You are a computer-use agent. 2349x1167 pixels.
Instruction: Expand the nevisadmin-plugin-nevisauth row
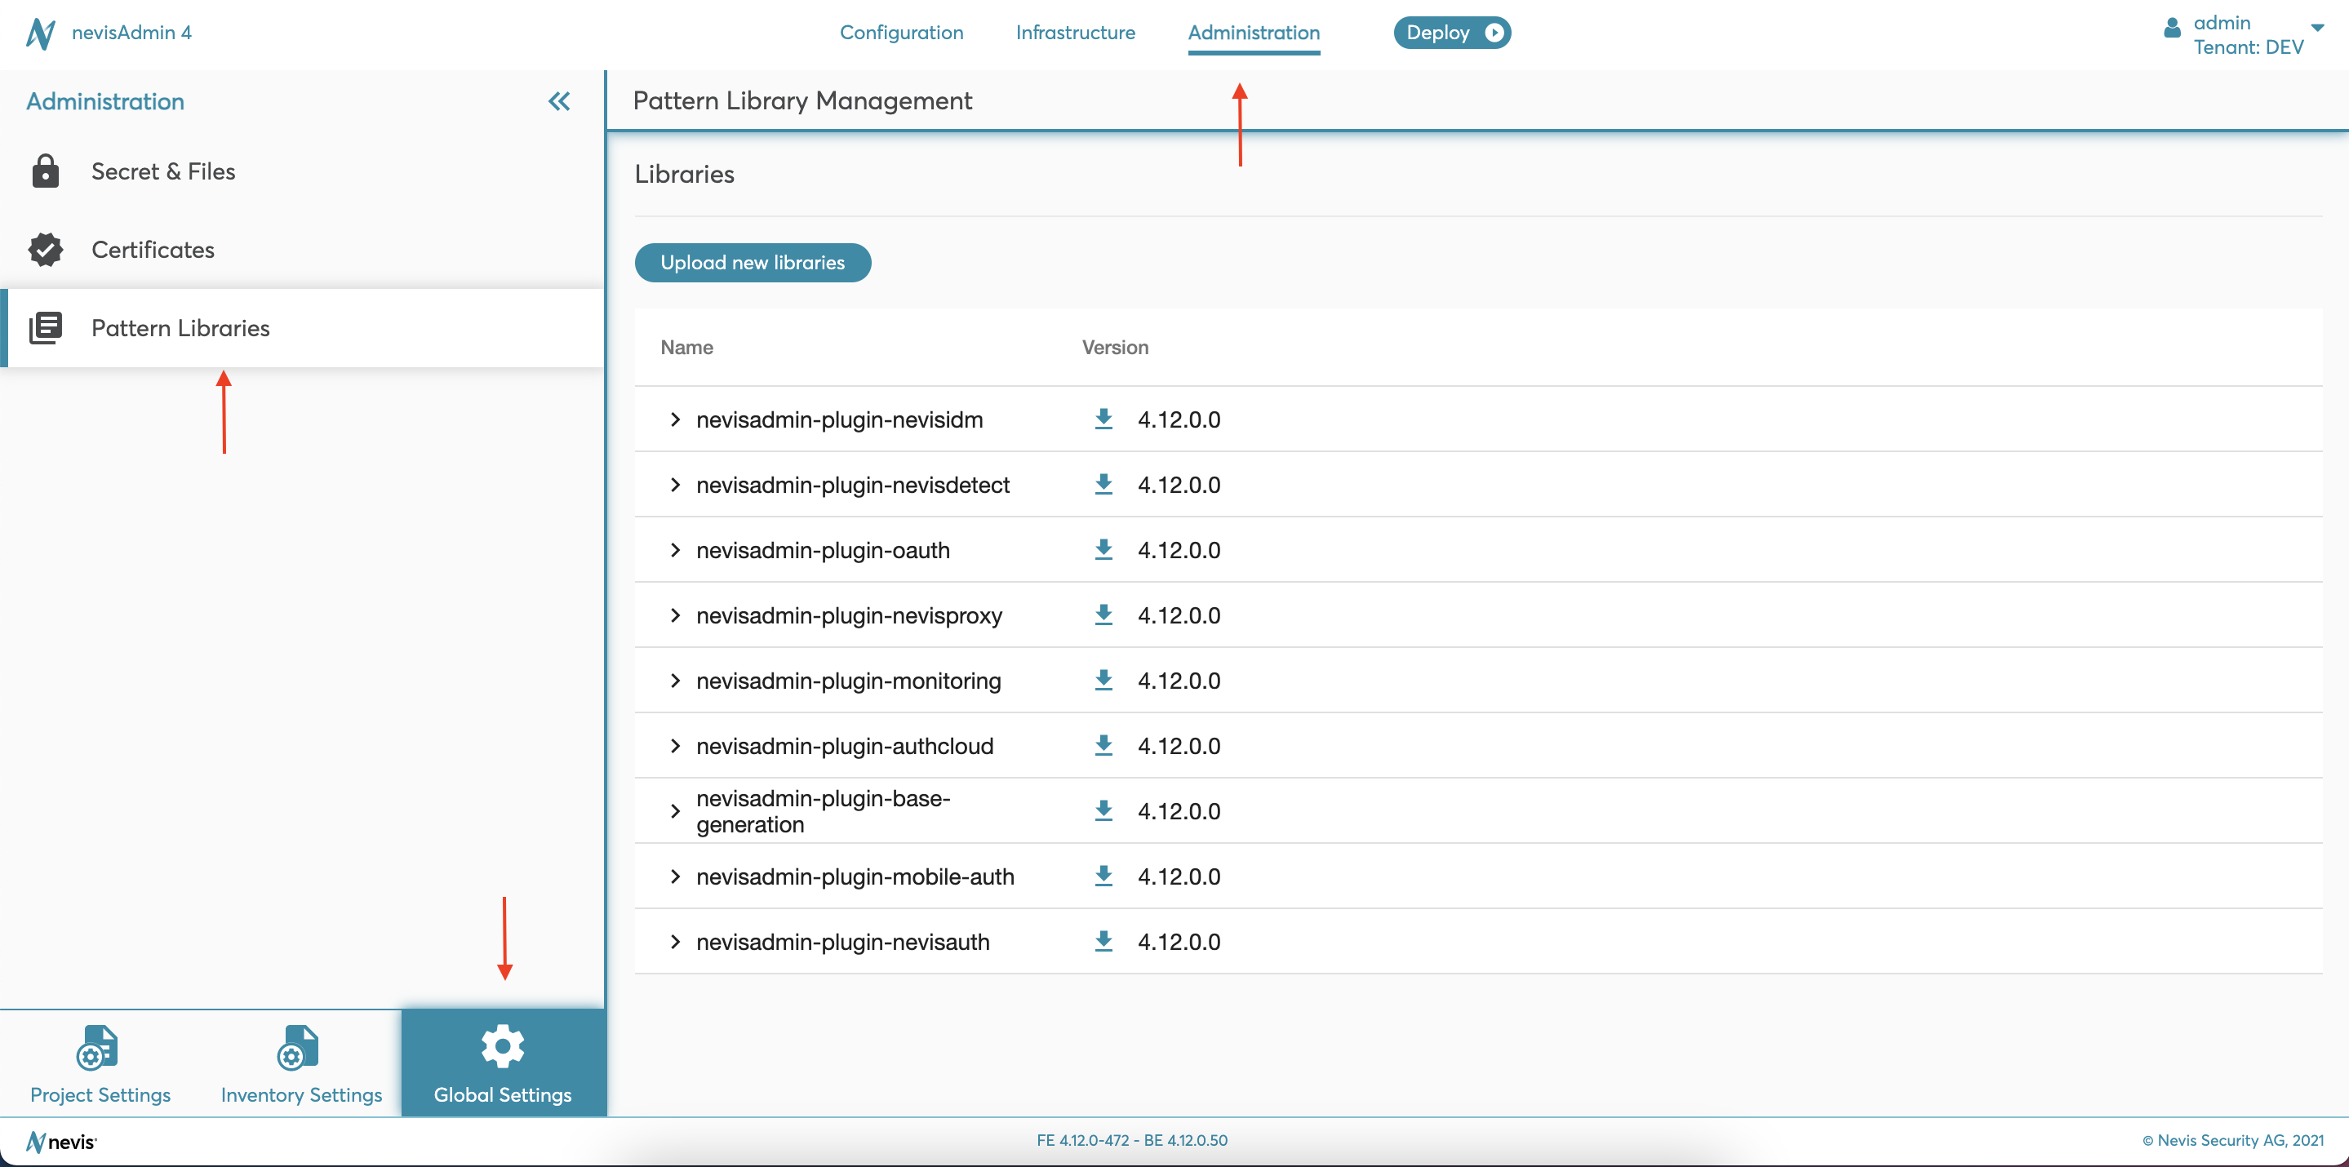675,942
